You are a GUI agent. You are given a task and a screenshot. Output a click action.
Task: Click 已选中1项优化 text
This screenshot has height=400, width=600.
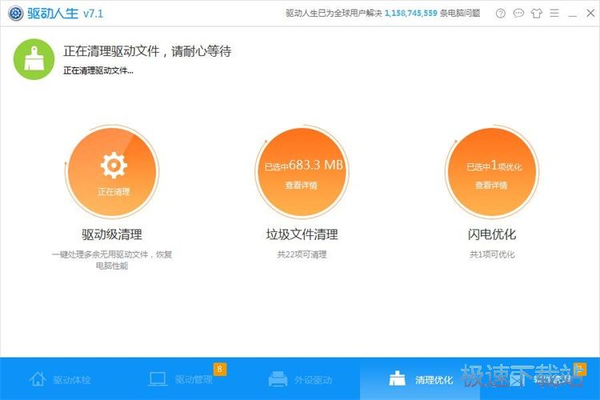(494, 166)
